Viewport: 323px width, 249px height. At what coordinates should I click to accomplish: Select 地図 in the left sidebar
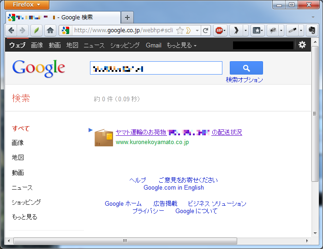pyautogui.click(x=18, y=157)
